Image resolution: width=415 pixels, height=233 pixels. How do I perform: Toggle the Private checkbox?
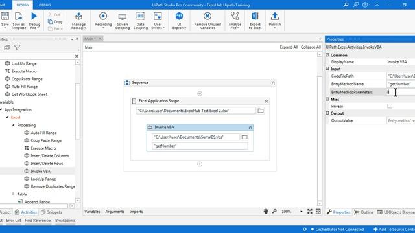390,106
